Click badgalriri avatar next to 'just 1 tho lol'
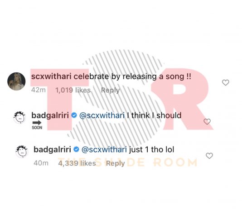Viewport: 242px width, 209px height. tap(22, 152)
